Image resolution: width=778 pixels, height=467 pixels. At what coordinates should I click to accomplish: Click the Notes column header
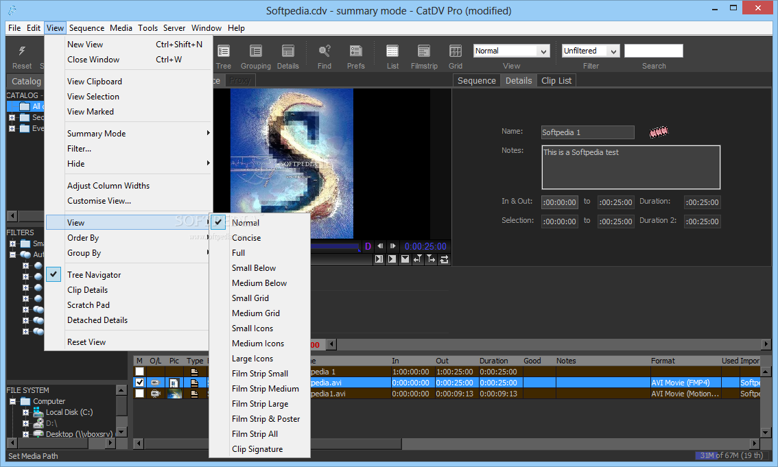click(602, 361)
